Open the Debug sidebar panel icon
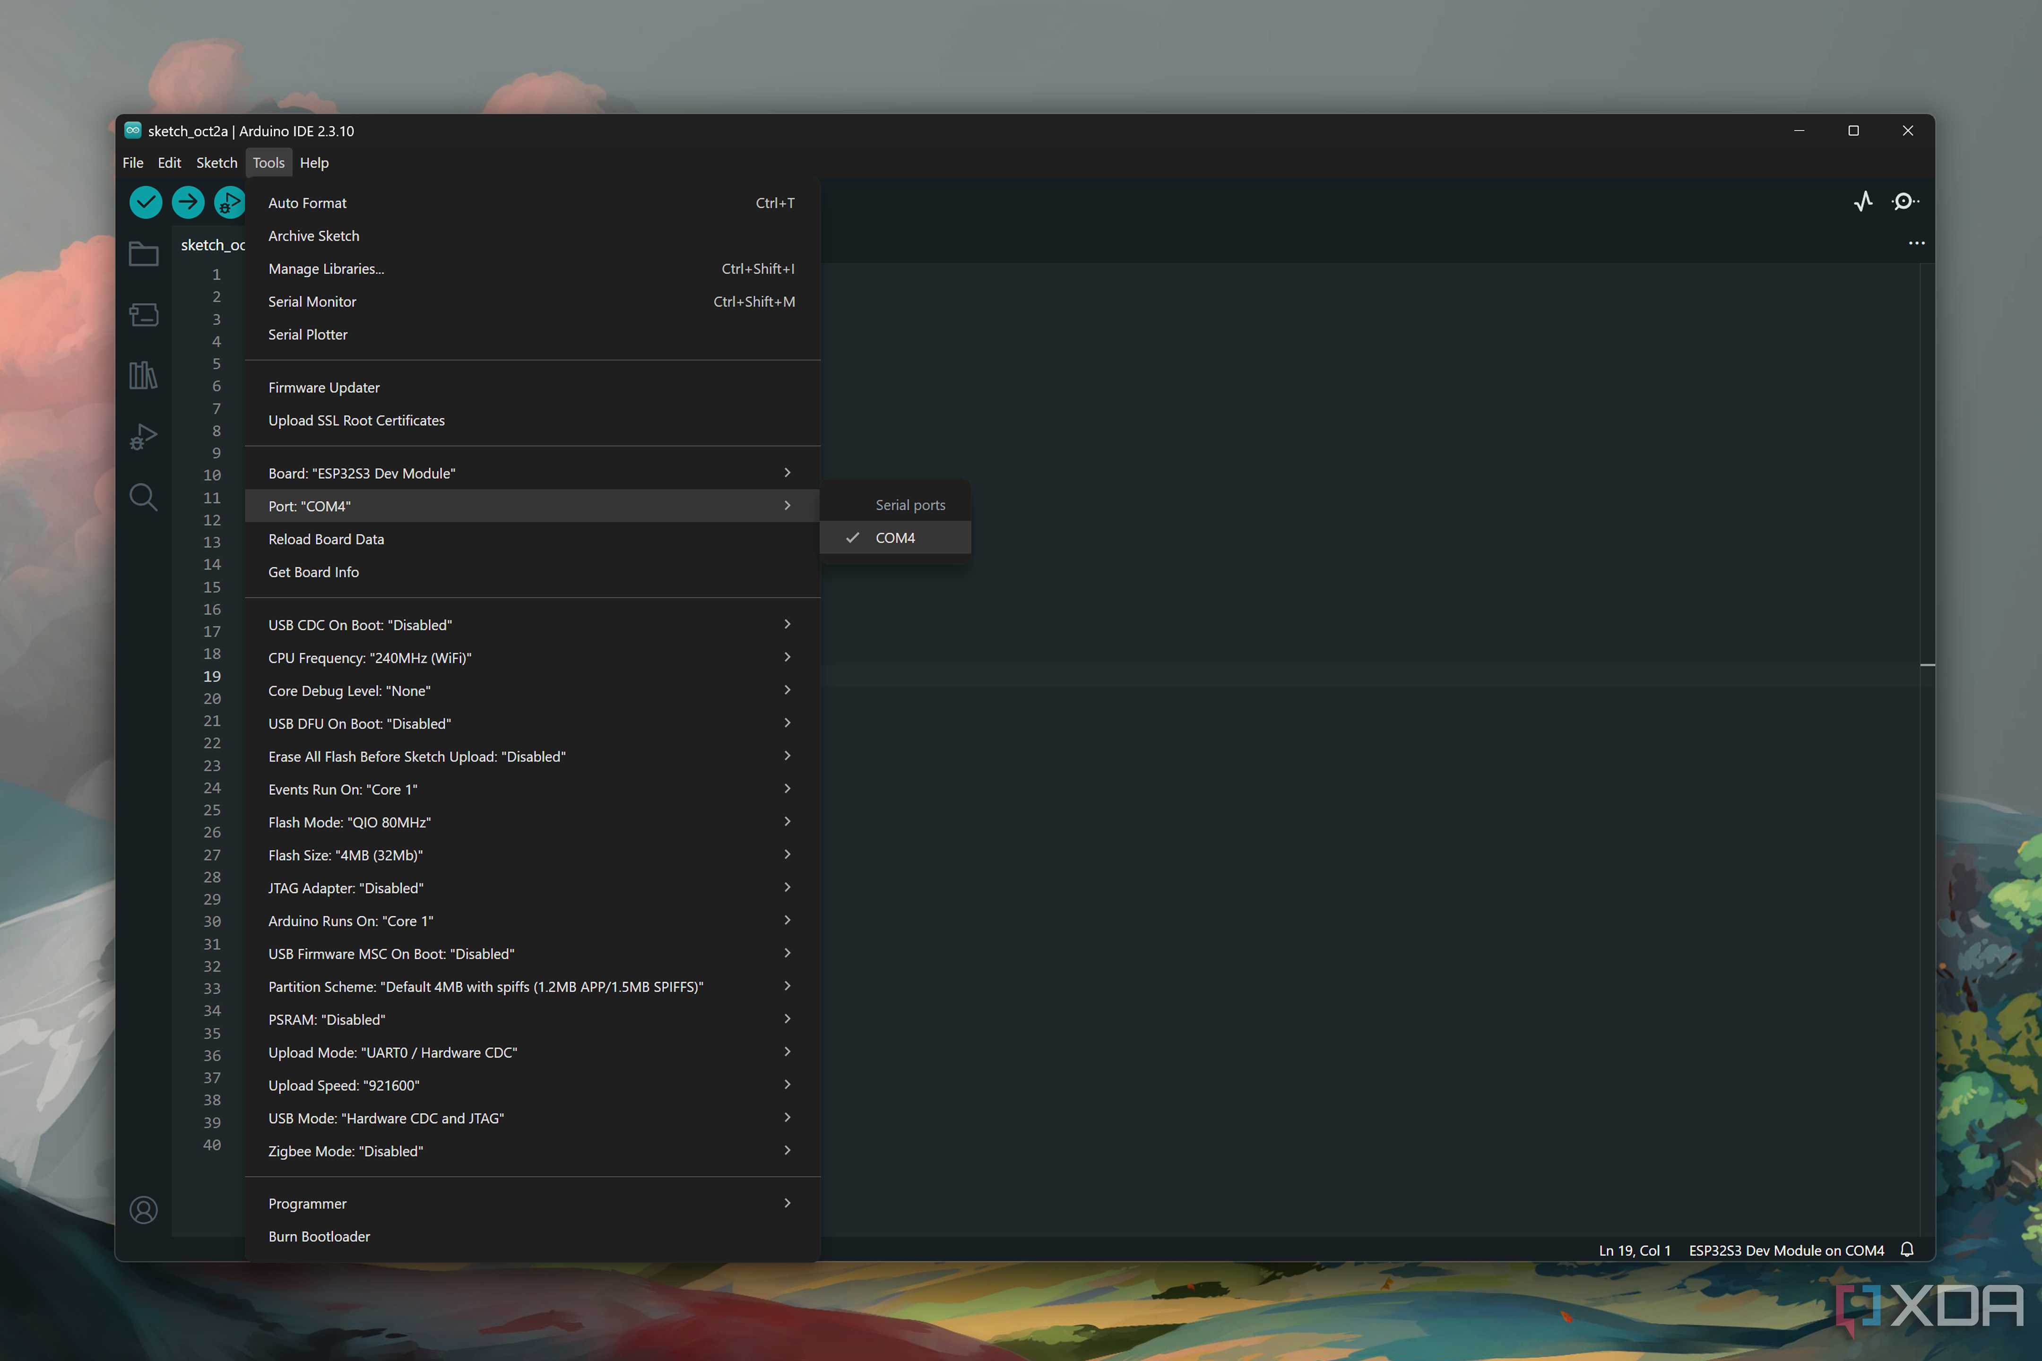 coord(143,436)
